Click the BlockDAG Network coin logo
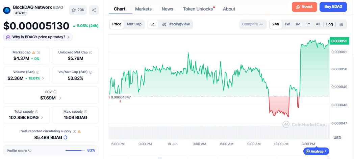The image size is (354, 159). [x=7, y=10]
